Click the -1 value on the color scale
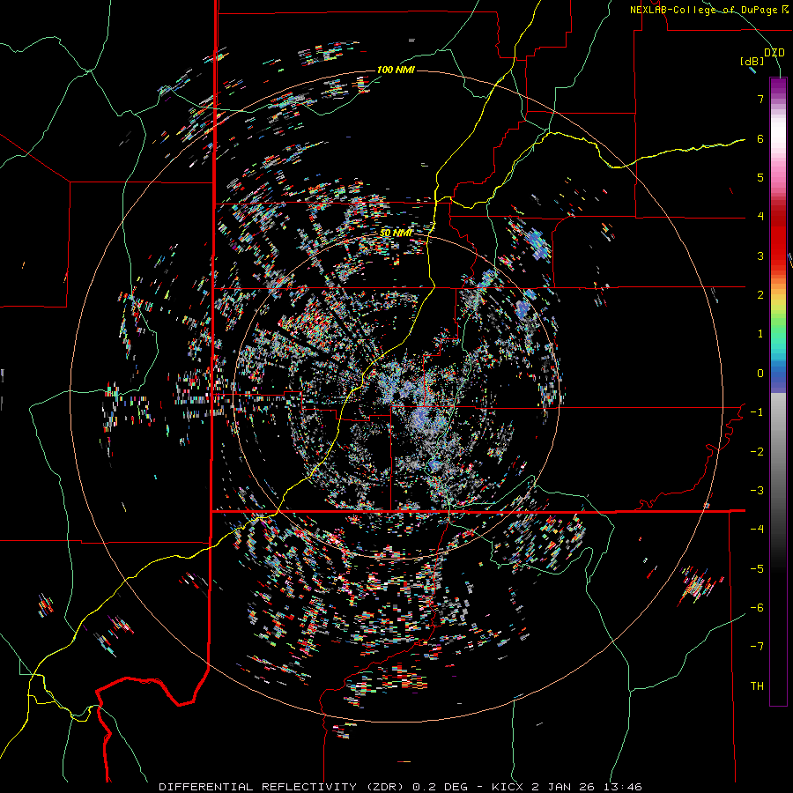 pos(757,412)
